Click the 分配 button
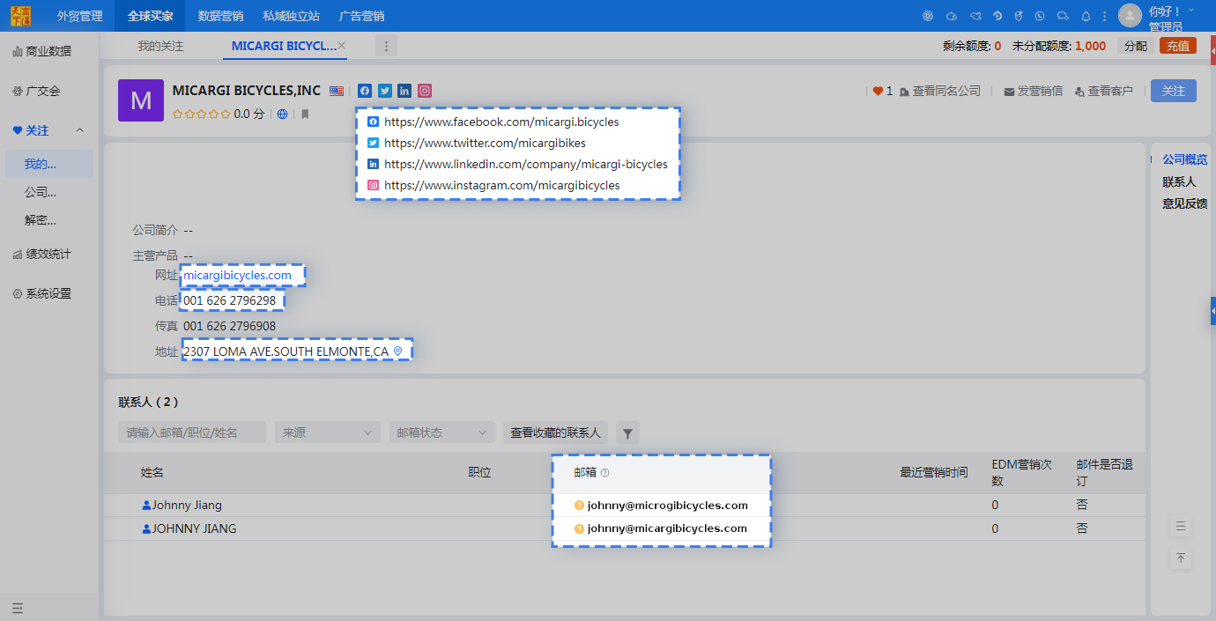1216x621 pixels. point(1136,46)
